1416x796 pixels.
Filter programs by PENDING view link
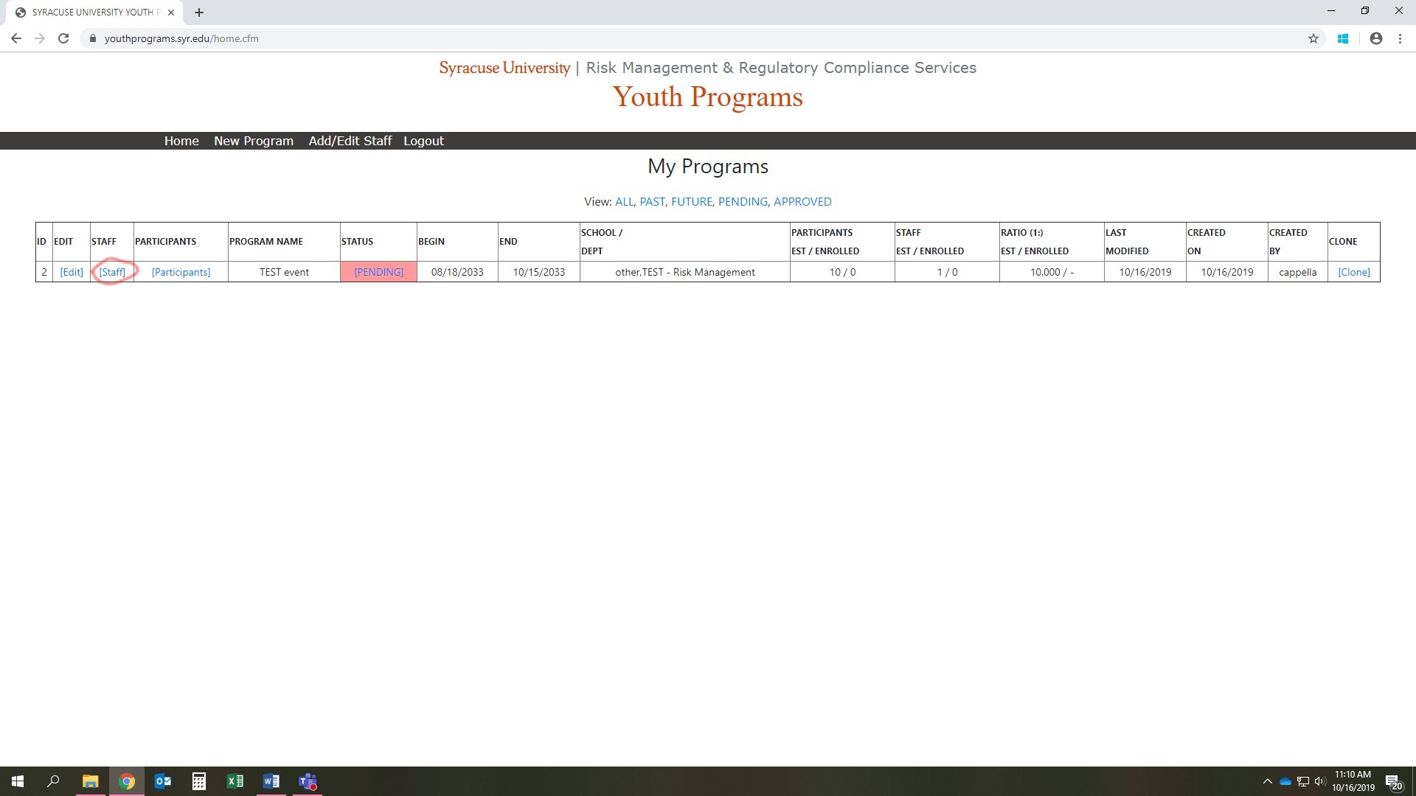(743, 202)
